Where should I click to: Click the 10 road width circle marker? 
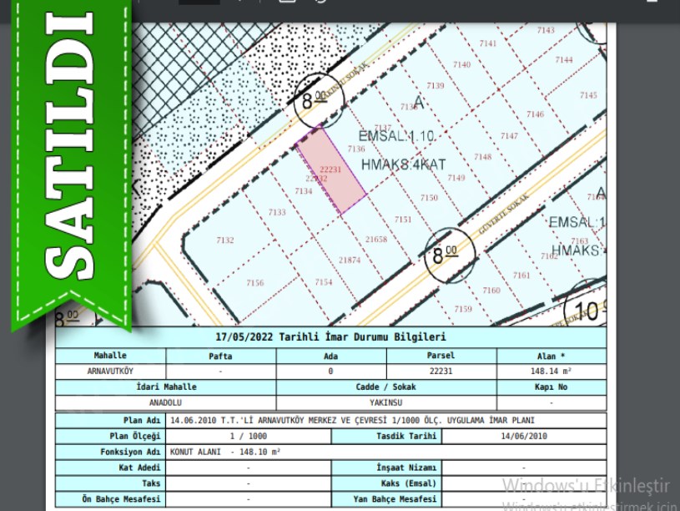[589, 310]
